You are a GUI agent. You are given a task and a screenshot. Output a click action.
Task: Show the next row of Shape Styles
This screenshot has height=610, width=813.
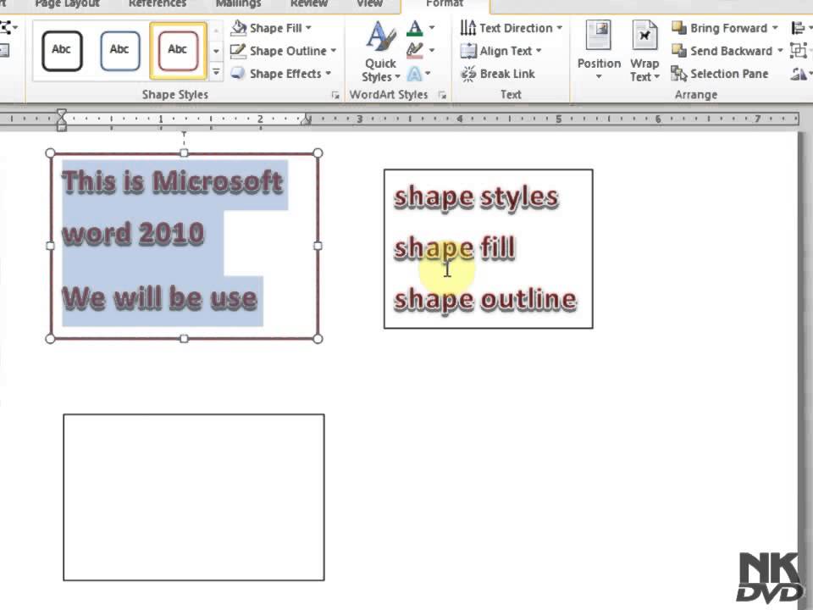pyautogui.click(x=216, y=51)
